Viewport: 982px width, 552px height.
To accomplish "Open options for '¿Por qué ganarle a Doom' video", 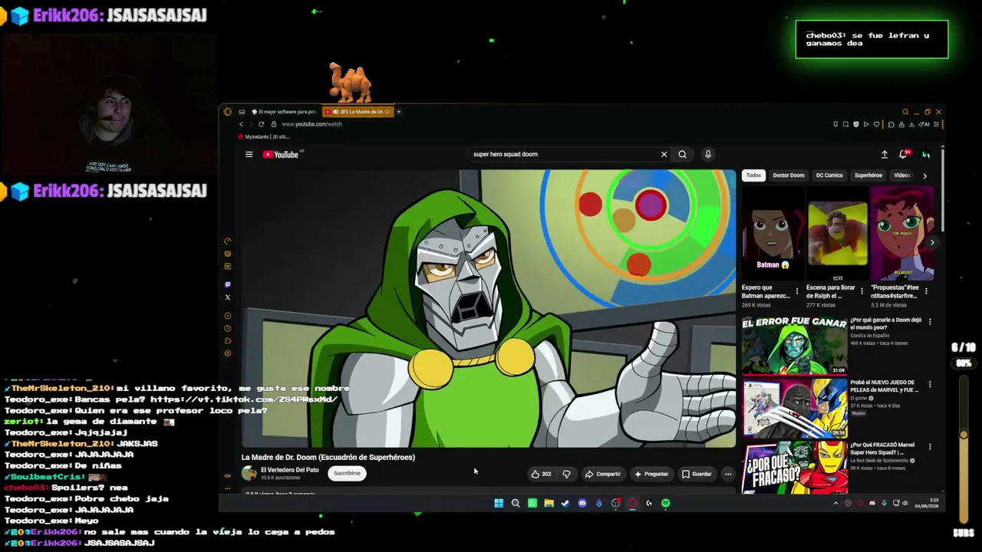I will coord(930,322).
